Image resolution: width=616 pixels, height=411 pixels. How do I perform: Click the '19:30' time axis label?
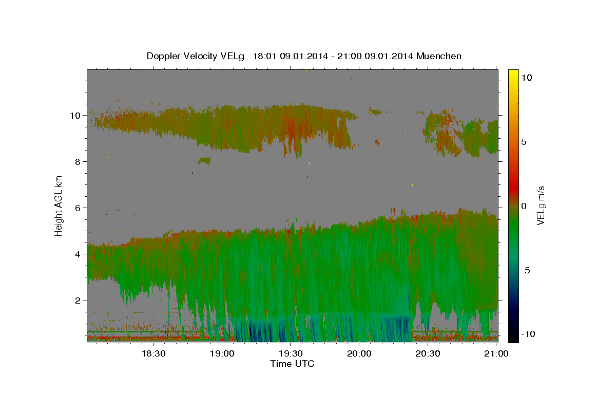coord(291,353)
